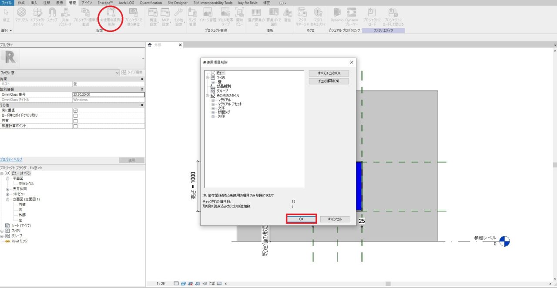The image size is (557, 288).
Task: Switch to the 挿入 ribbon tab
Action: coord(34,3)
